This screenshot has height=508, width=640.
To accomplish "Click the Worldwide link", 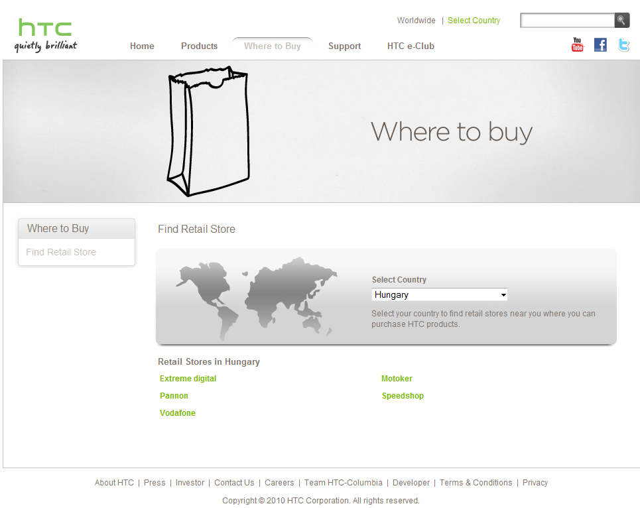I will (x=416, y=21).
